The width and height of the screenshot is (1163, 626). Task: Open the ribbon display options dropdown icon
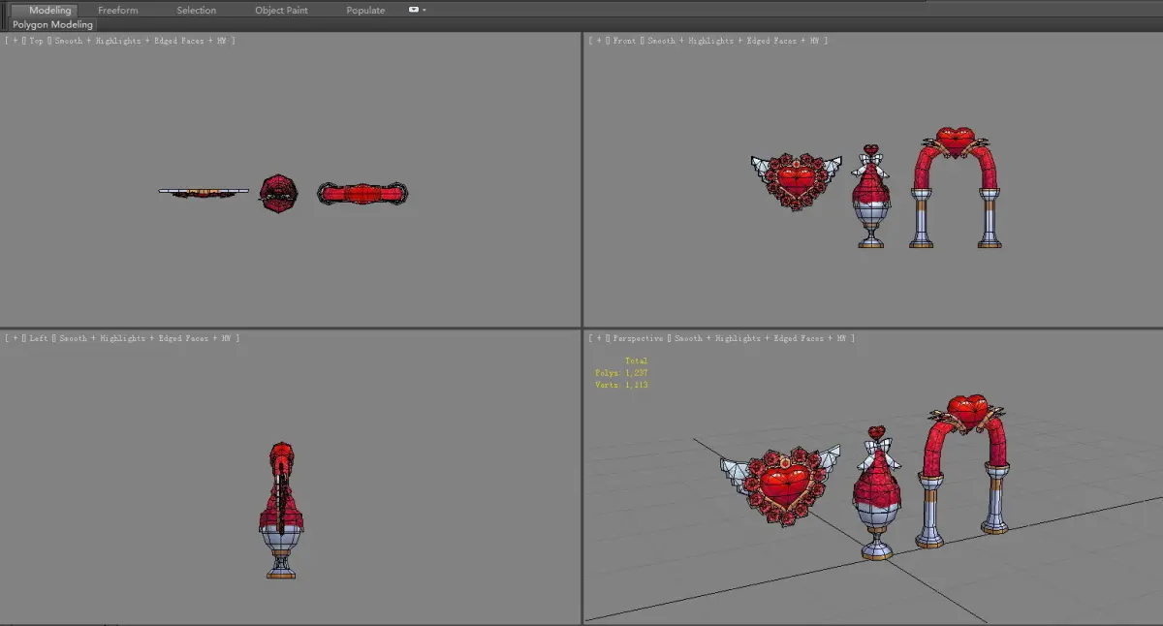(x=417, y=10)
